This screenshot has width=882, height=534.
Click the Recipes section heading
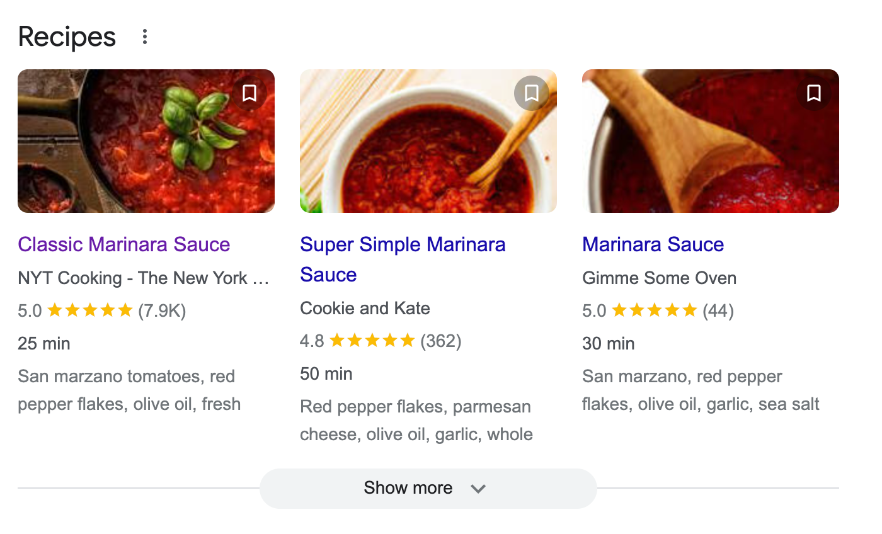click(67, 37)
